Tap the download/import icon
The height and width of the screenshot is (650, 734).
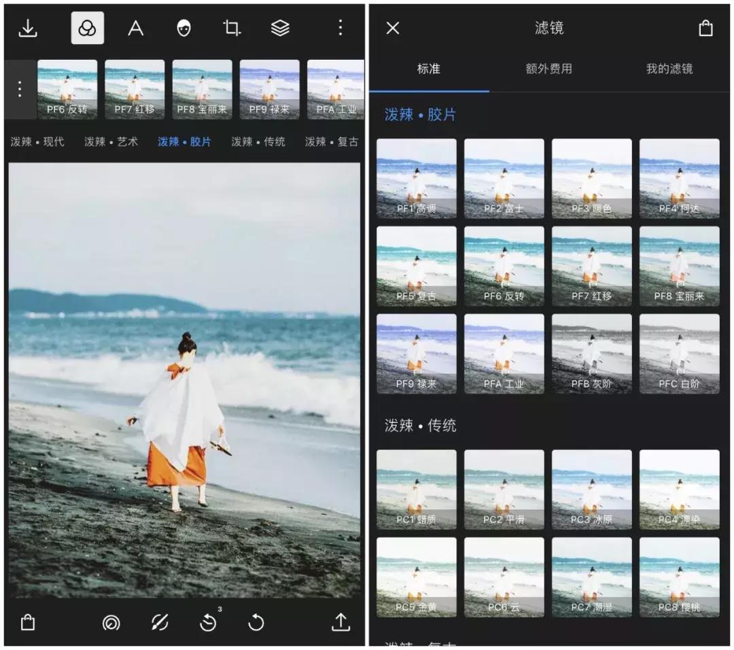(x=28, y=28)
